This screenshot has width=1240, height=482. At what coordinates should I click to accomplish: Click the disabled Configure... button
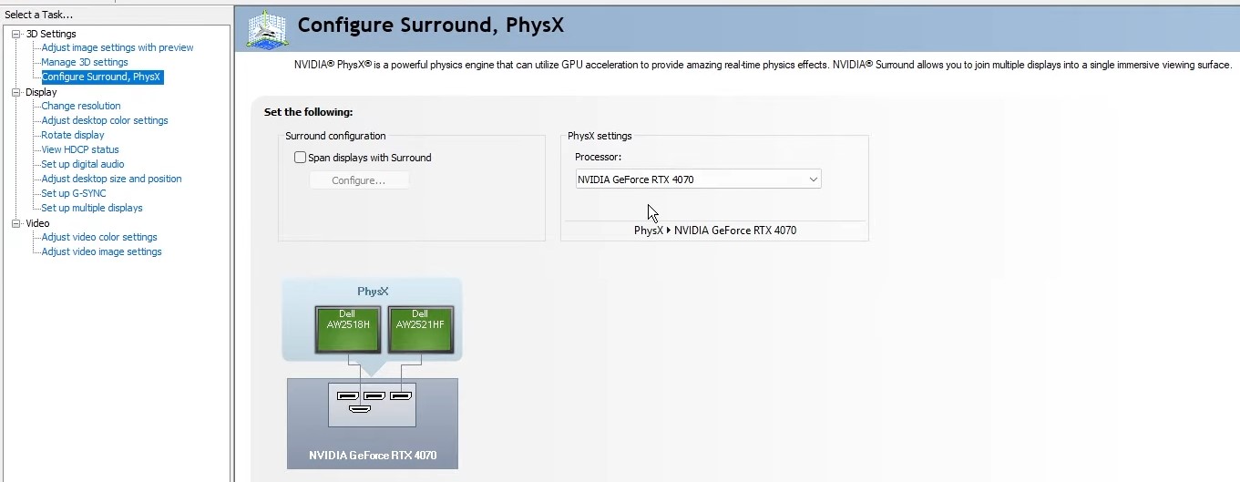click(x=359, y=180)
